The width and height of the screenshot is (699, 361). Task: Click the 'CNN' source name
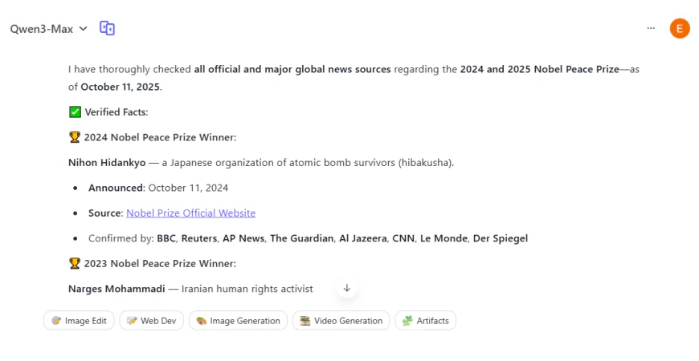403,238
